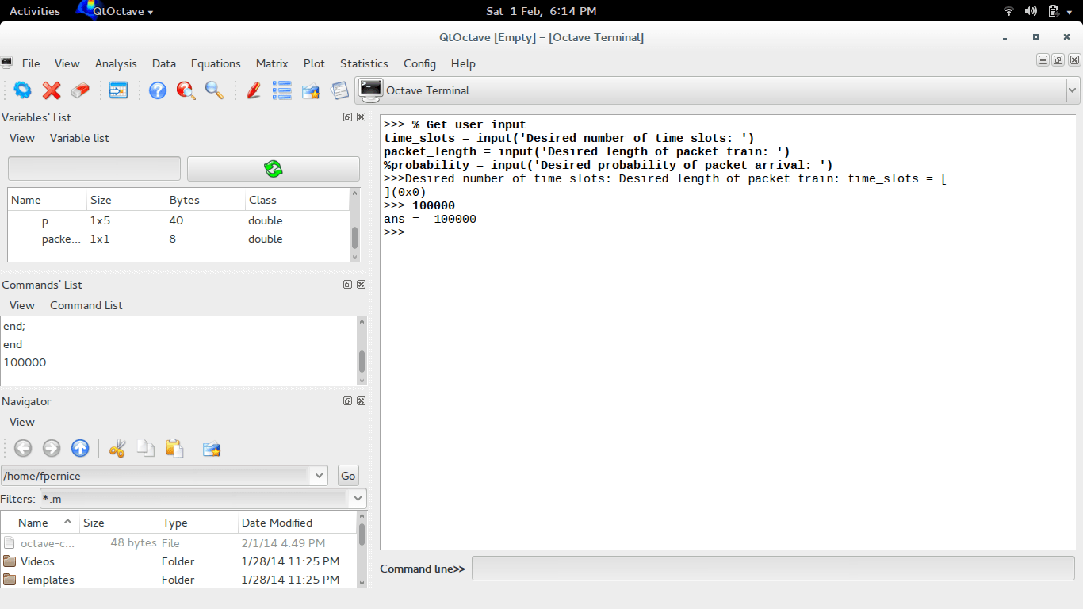Close the Variables' List panel
The image size is (1083, 609).
(x=361, y=117)
